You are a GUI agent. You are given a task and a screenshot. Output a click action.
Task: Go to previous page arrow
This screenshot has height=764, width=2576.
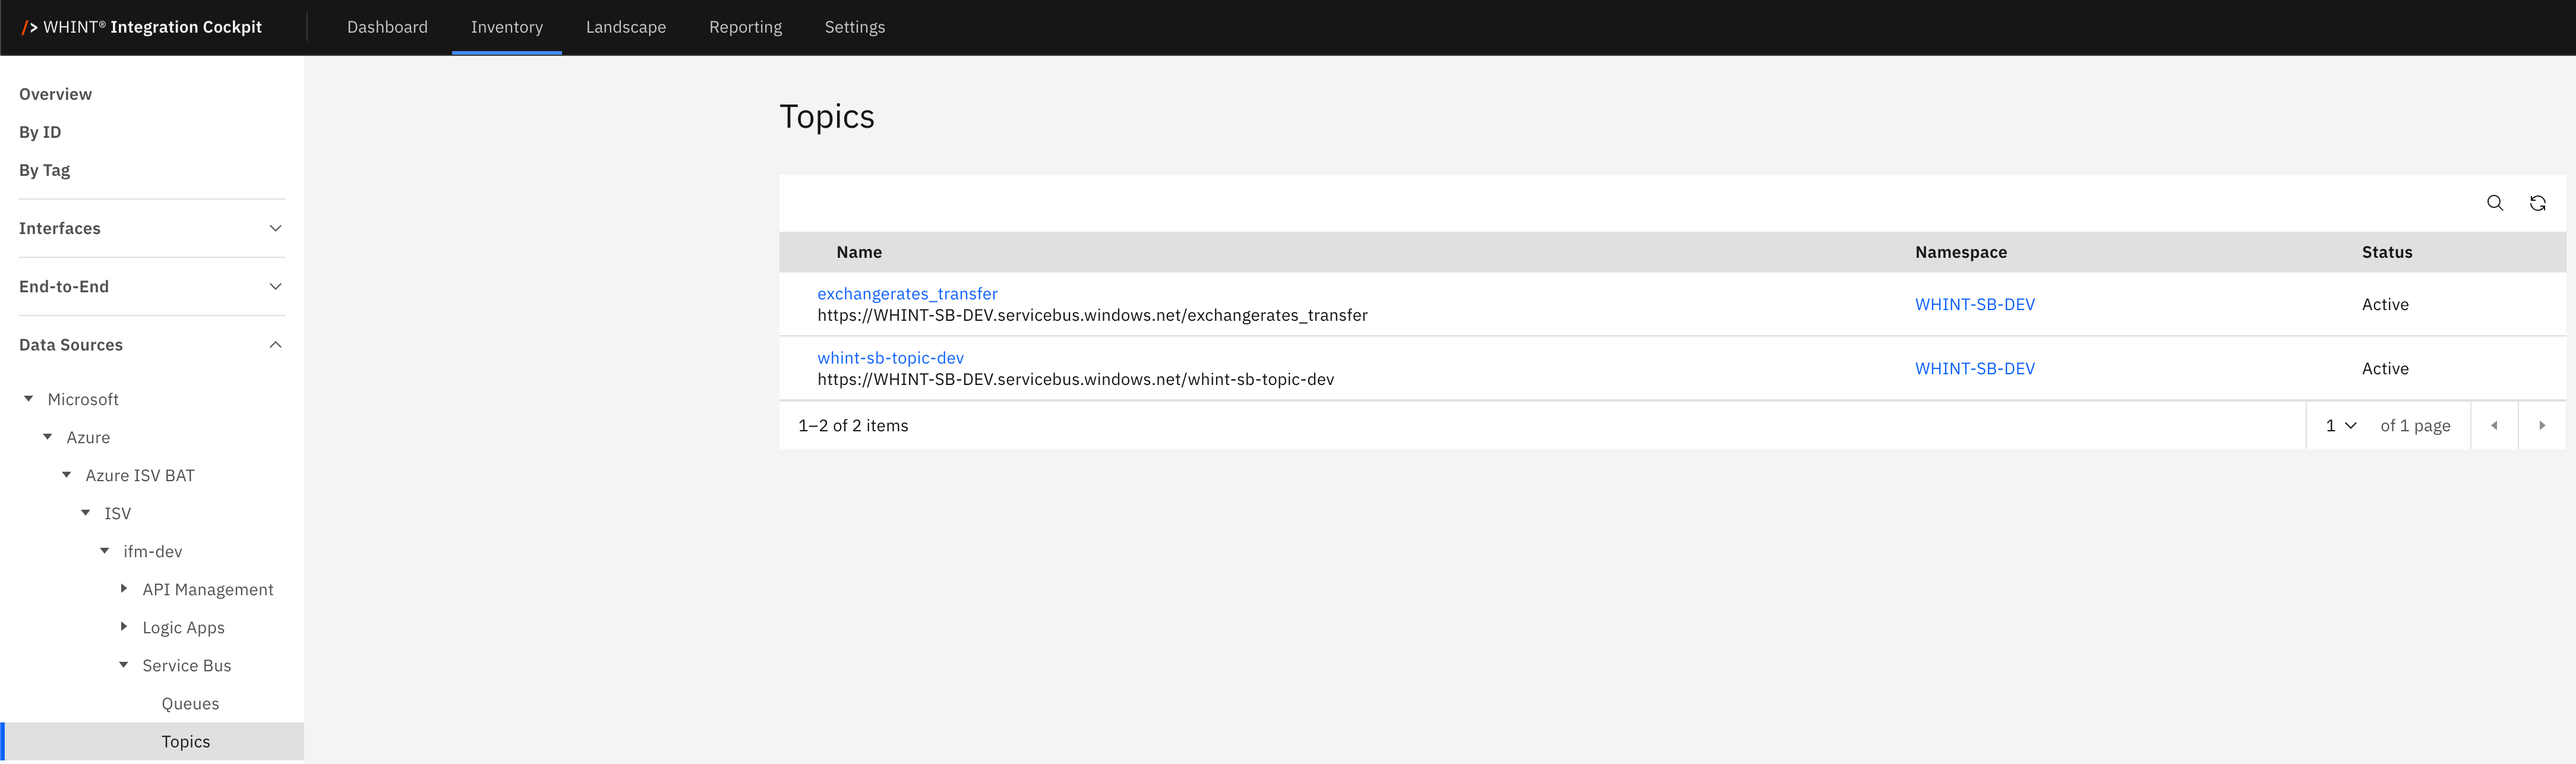pyautogui.click(x=2493, y=425)
